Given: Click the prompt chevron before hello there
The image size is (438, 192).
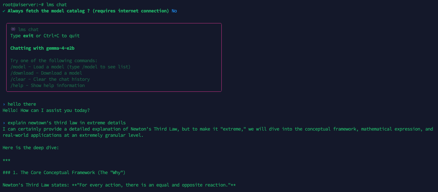Looking at the screenshot, I should point(4,104).
